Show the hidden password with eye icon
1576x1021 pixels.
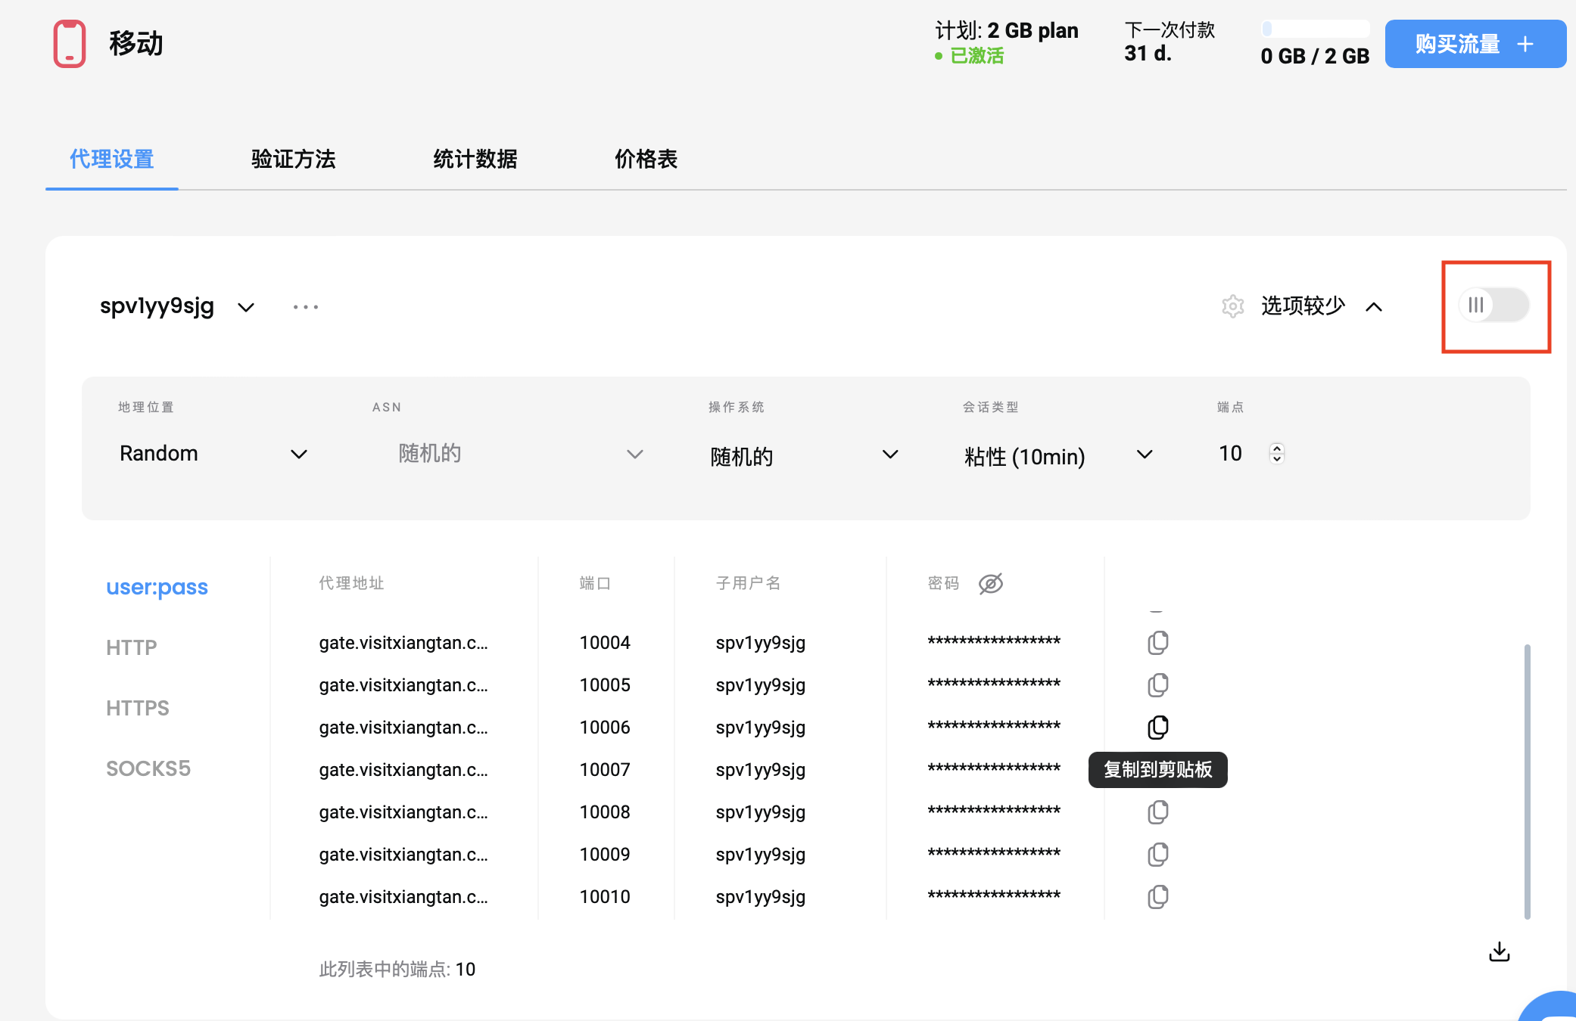990,583
